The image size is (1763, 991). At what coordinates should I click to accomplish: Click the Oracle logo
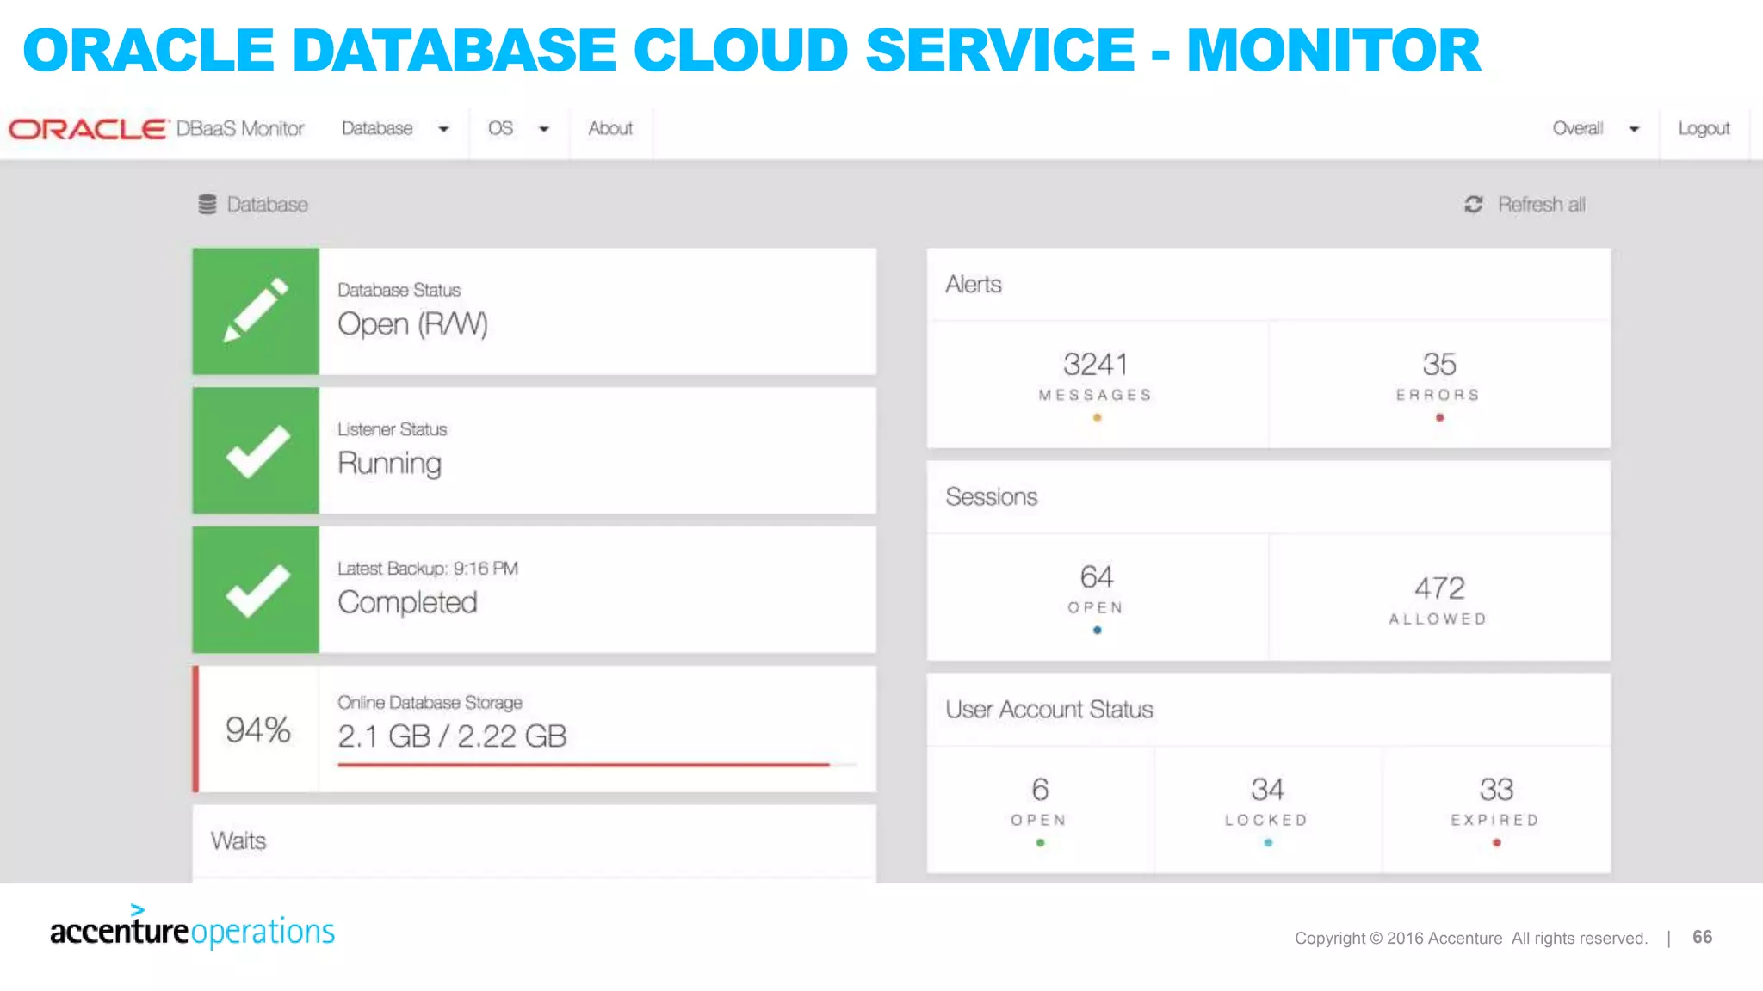88,129
